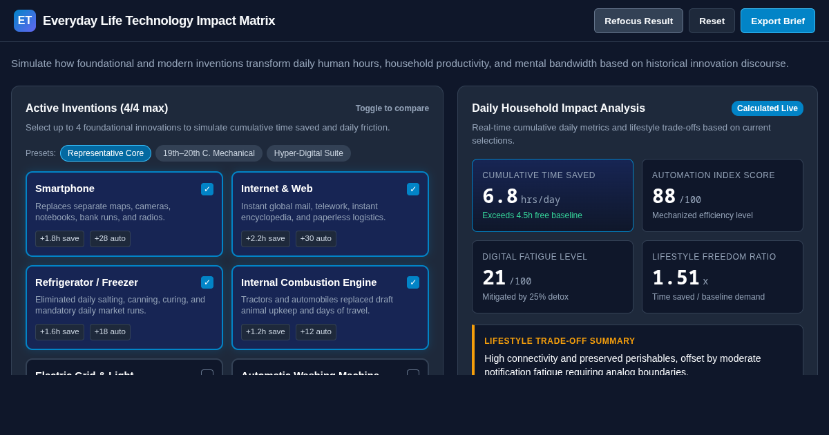The height and width of the screenshot is (435, 829).
Task: Check the Automatic Washing Machine checkbox
Action: pyautogui.click(x=413, y=373)
